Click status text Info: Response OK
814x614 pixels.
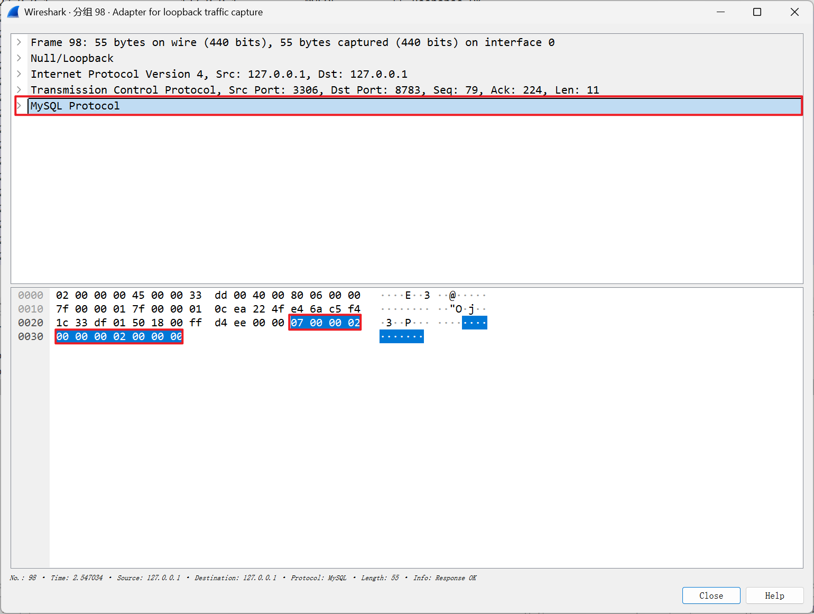(x=445, y=578)
